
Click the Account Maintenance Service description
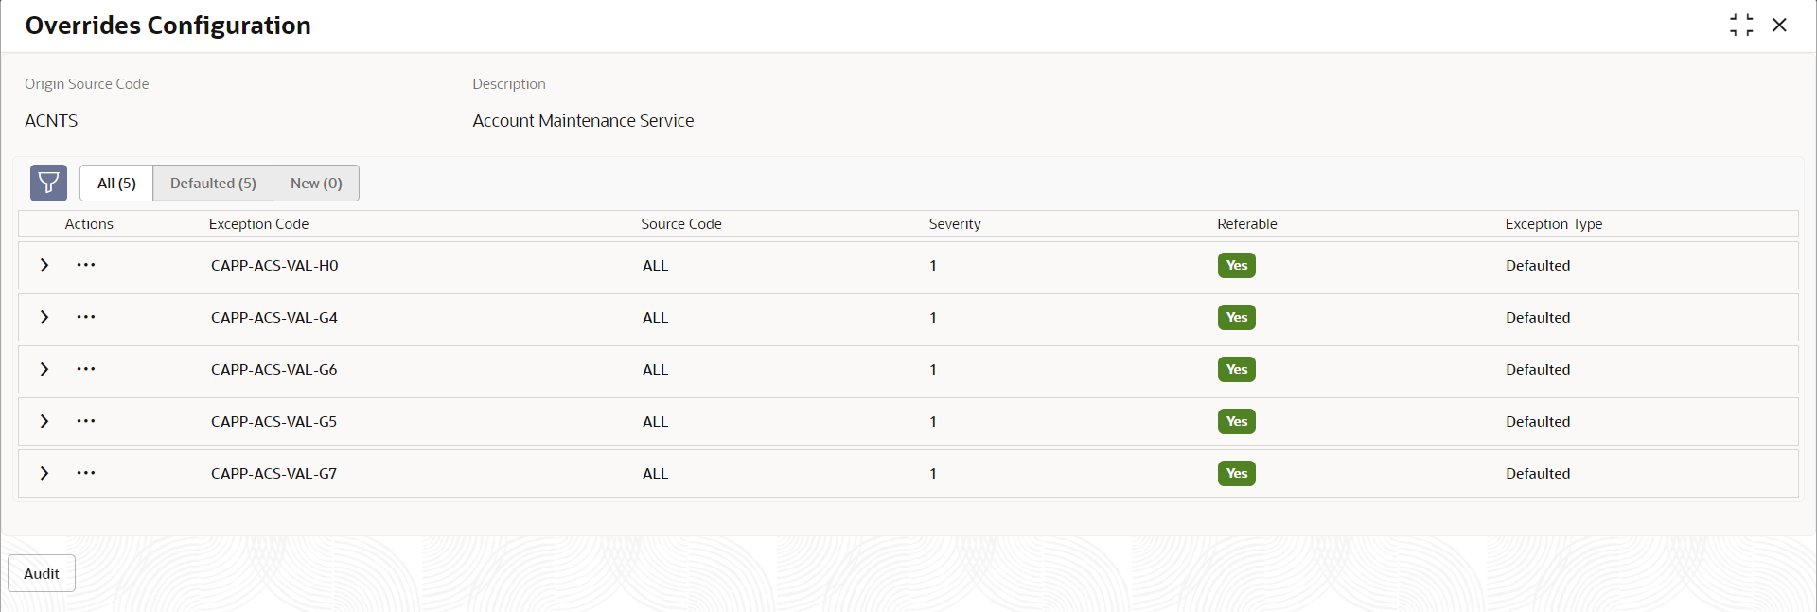583,121
